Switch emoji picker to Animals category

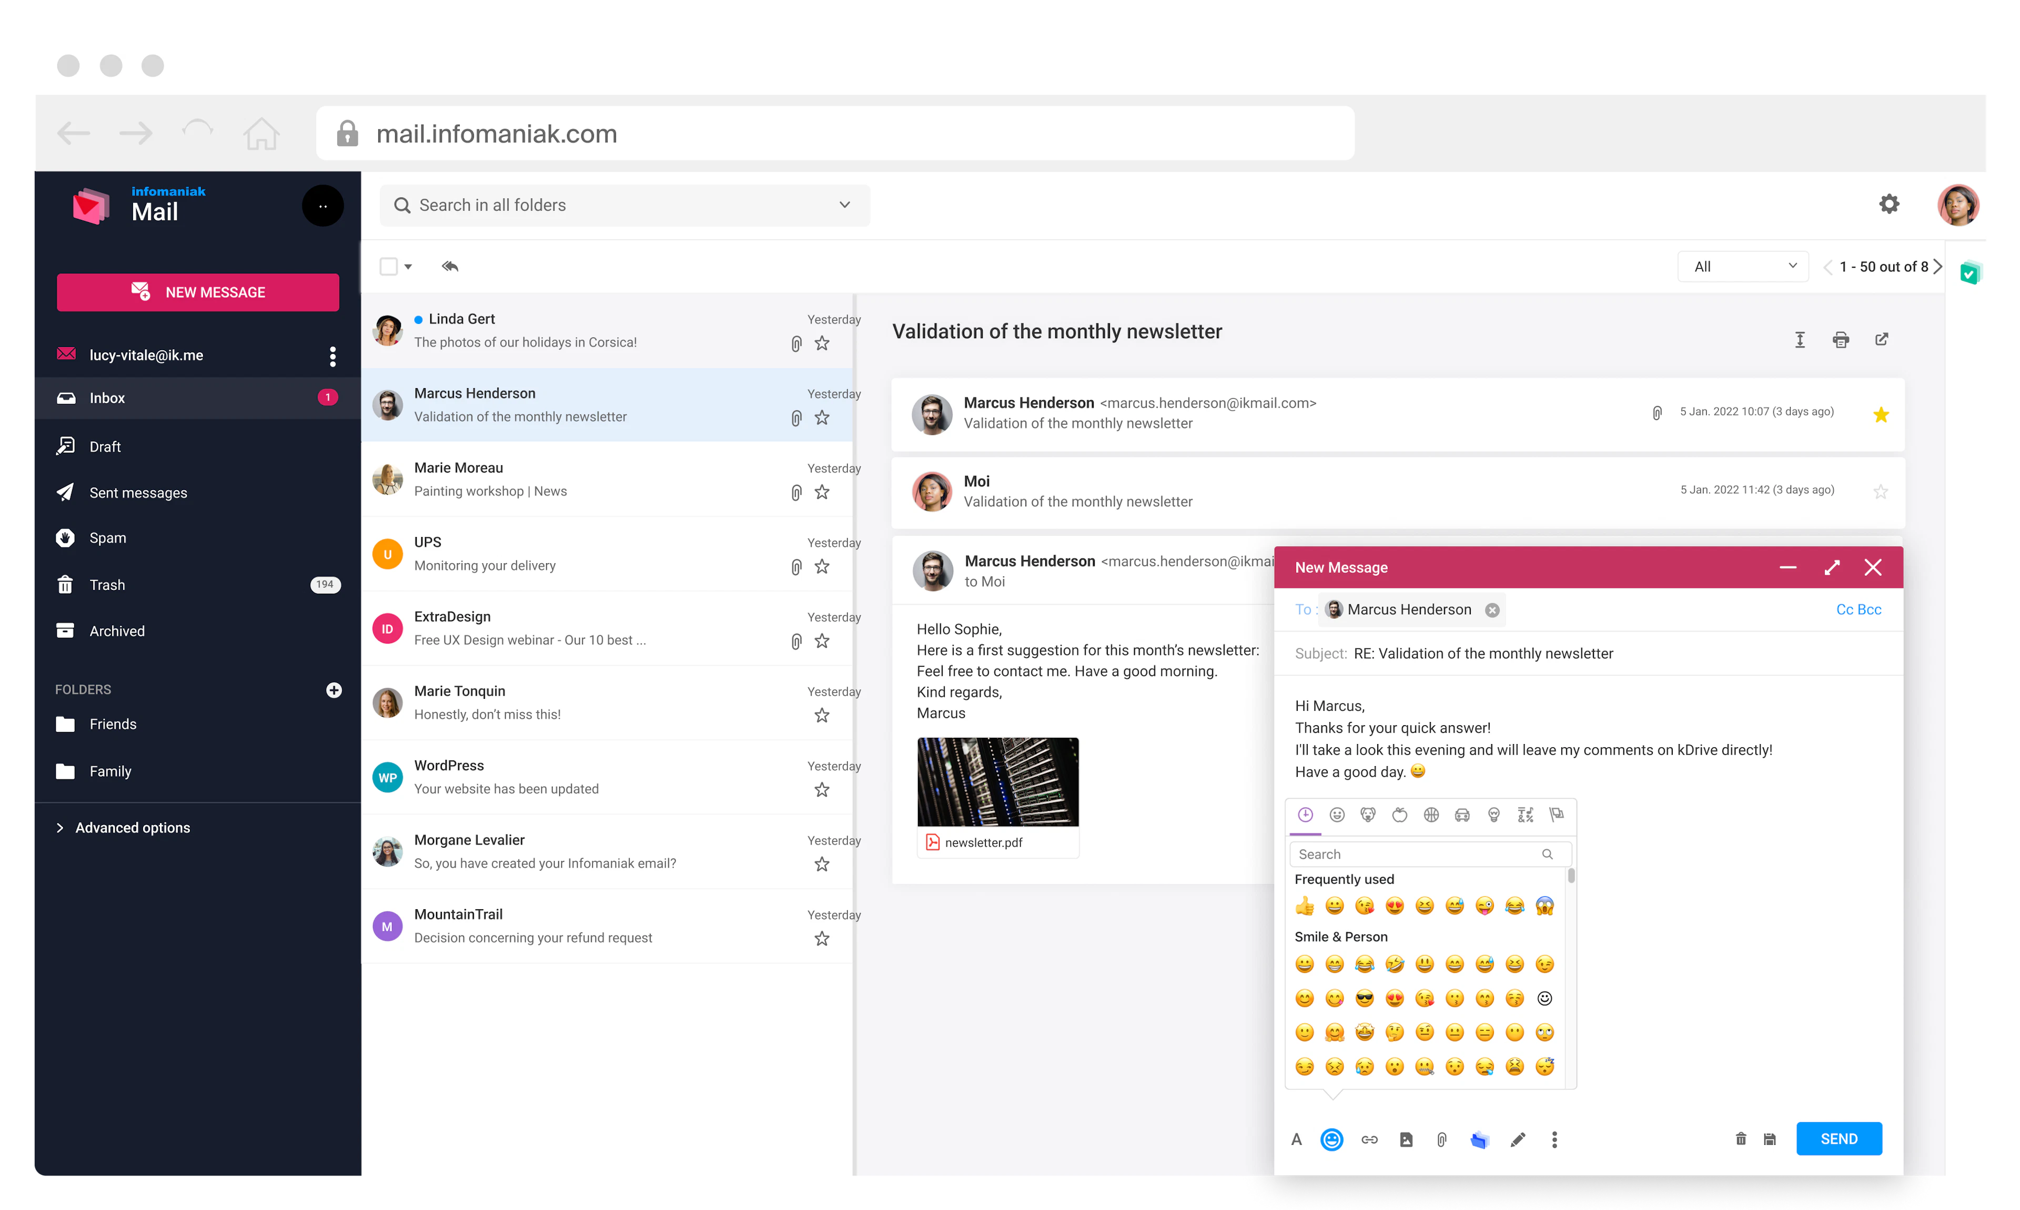tap(1368, 815)
